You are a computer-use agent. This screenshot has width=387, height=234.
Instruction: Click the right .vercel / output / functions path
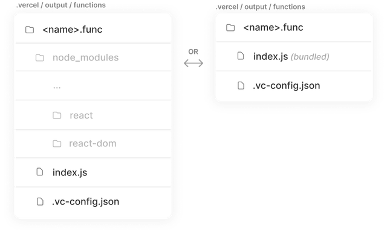pos(261,7)
